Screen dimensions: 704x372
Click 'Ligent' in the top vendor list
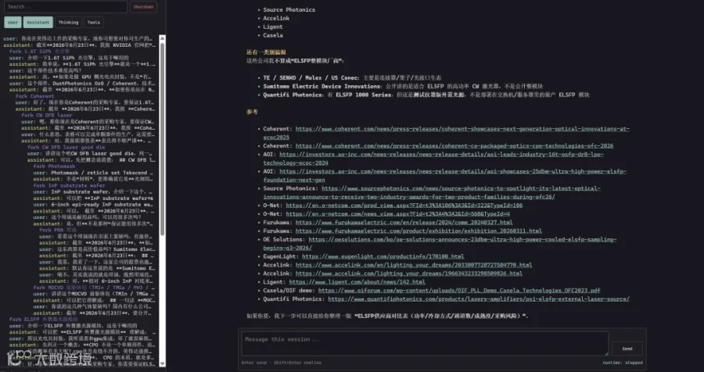[x=273, y=27]
